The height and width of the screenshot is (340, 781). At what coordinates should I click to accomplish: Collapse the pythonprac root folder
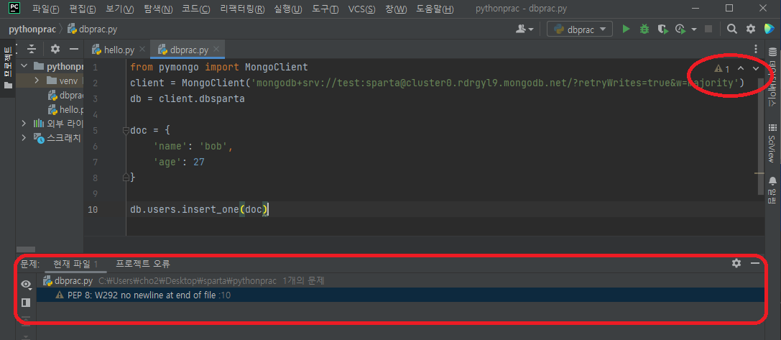[24, 66]
